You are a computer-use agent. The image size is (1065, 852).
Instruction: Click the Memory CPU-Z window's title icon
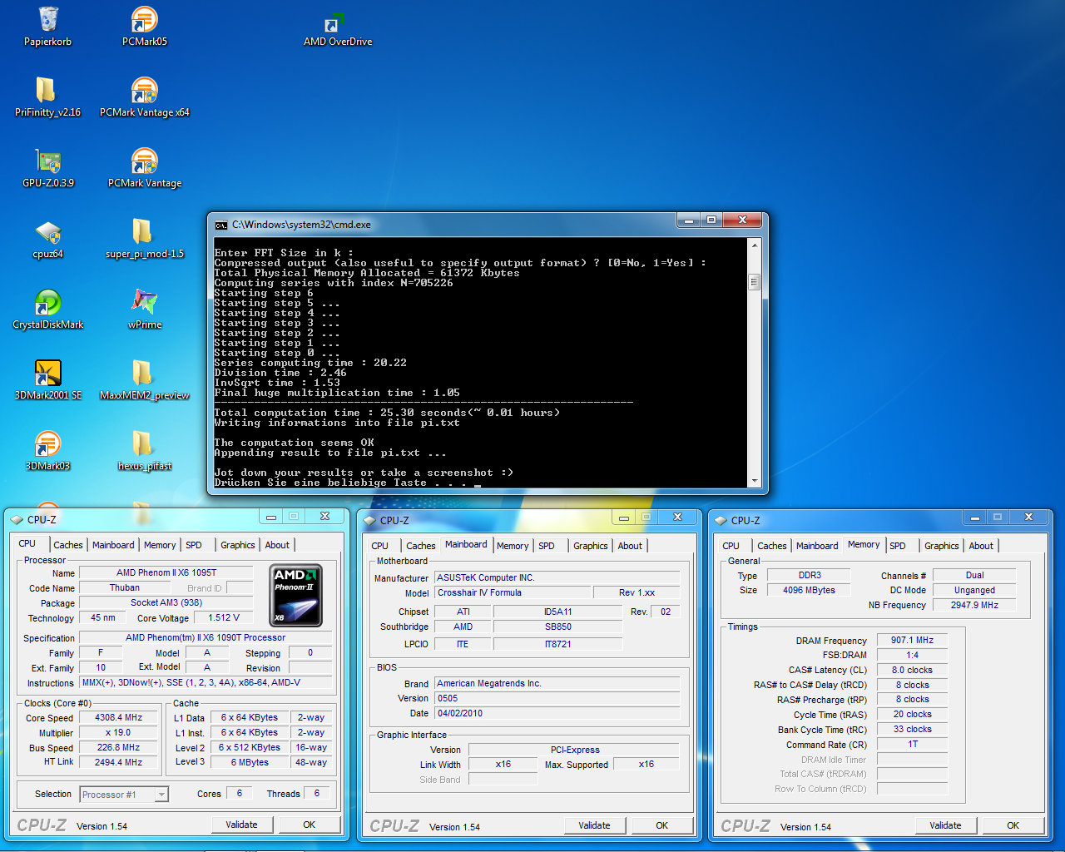click(721, 520)
